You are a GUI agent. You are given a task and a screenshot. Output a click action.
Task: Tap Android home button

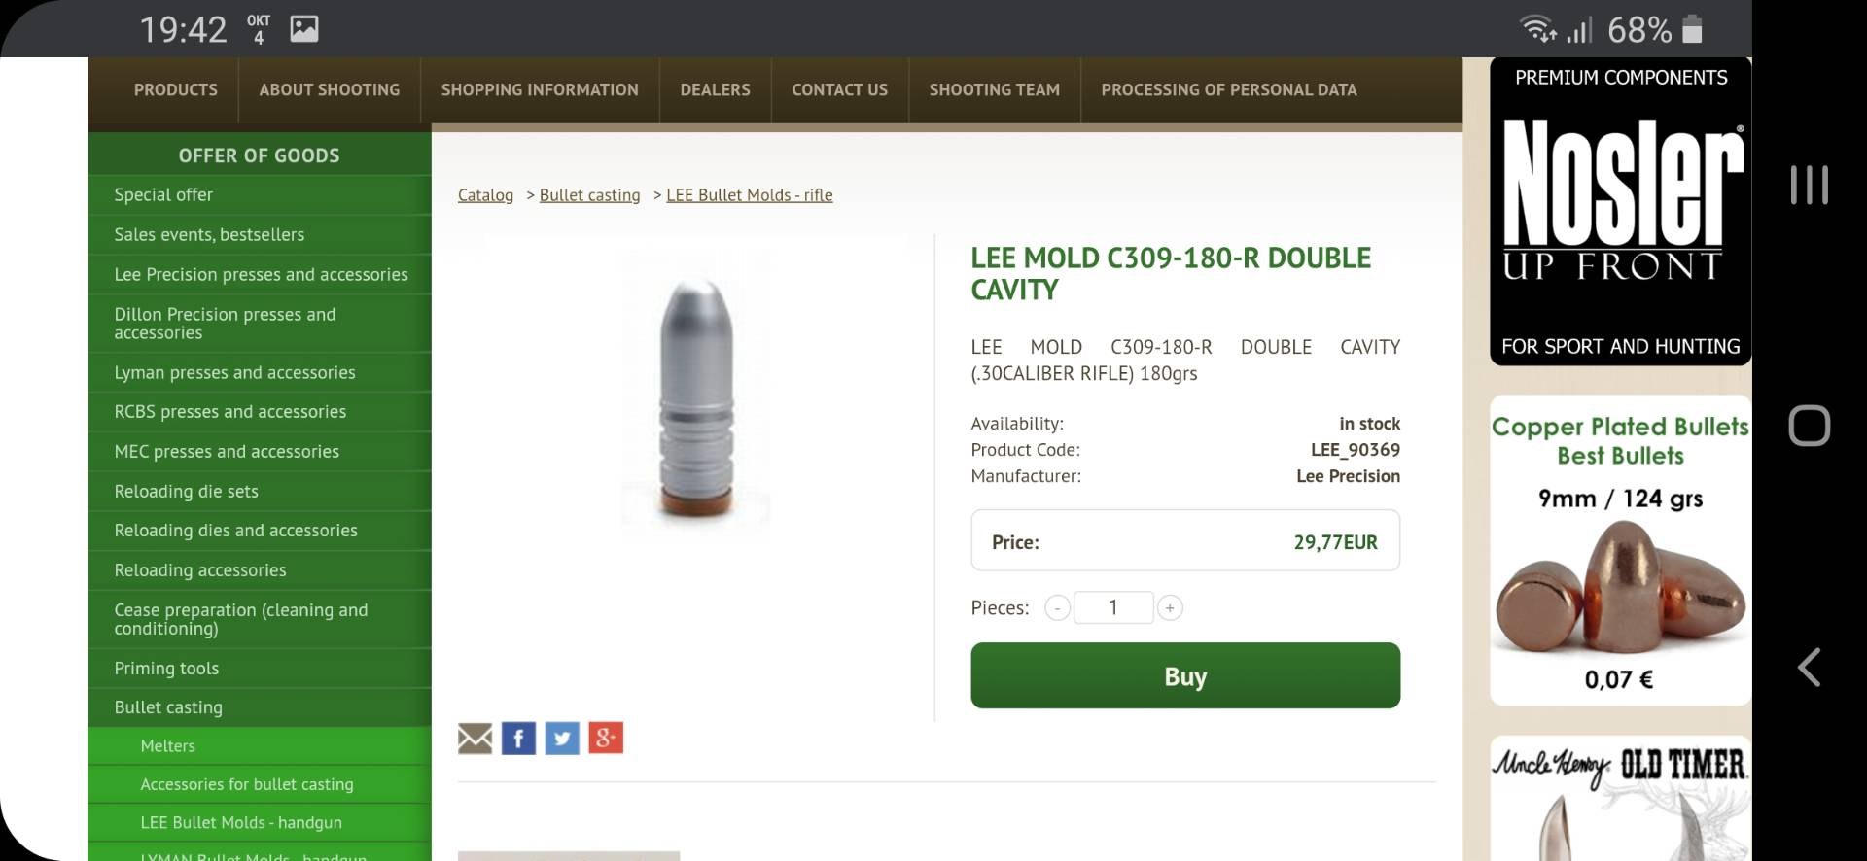pyautogui.click(x=1809, y=426)
